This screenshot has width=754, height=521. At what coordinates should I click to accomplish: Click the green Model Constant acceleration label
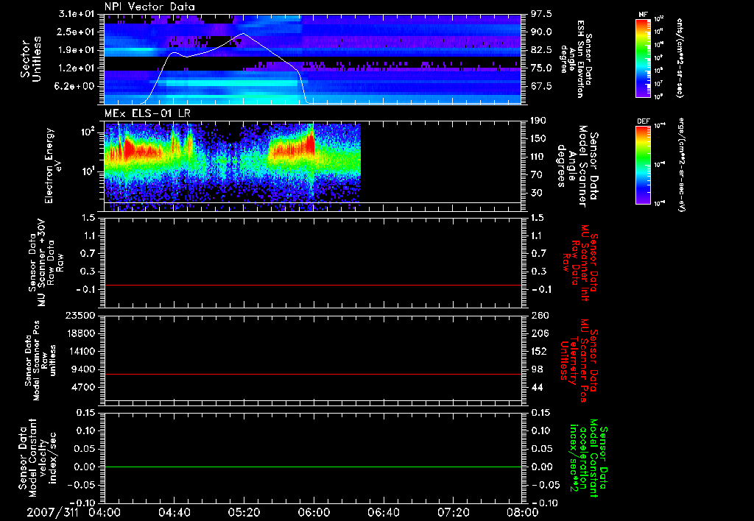coord(588,458)
